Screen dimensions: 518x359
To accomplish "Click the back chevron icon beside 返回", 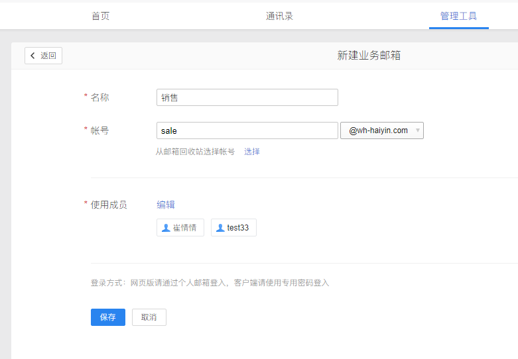I will pos(32,56).
